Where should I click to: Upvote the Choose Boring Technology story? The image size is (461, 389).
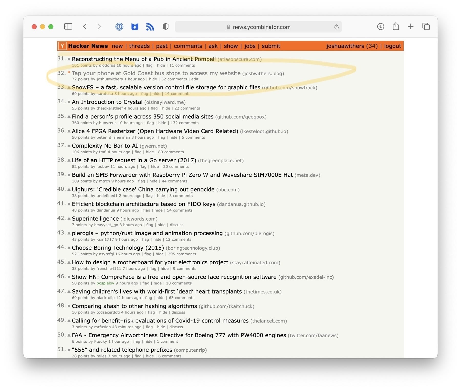click(69, 248)
